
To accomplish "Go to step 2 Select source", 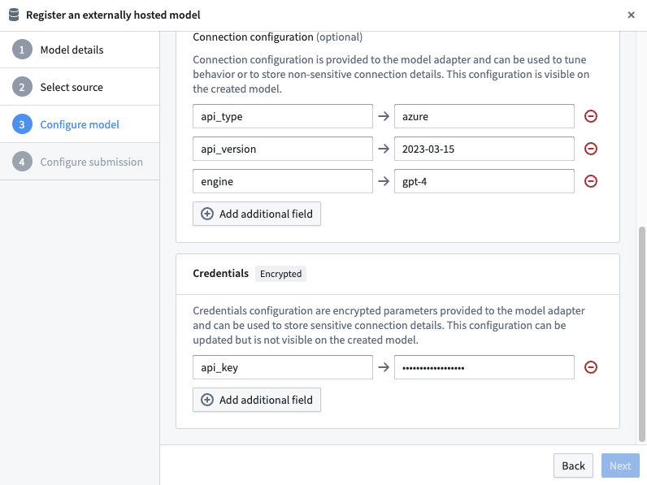I will [x=80, y=87].
